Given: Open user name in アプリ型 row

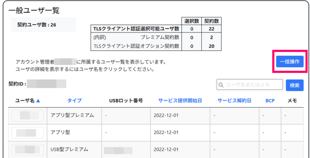Looking at the screenshot, I should tap(27, 133).
